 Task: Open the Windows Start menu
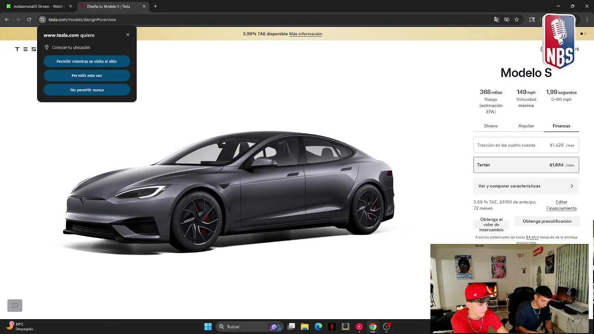pos(208,327)
